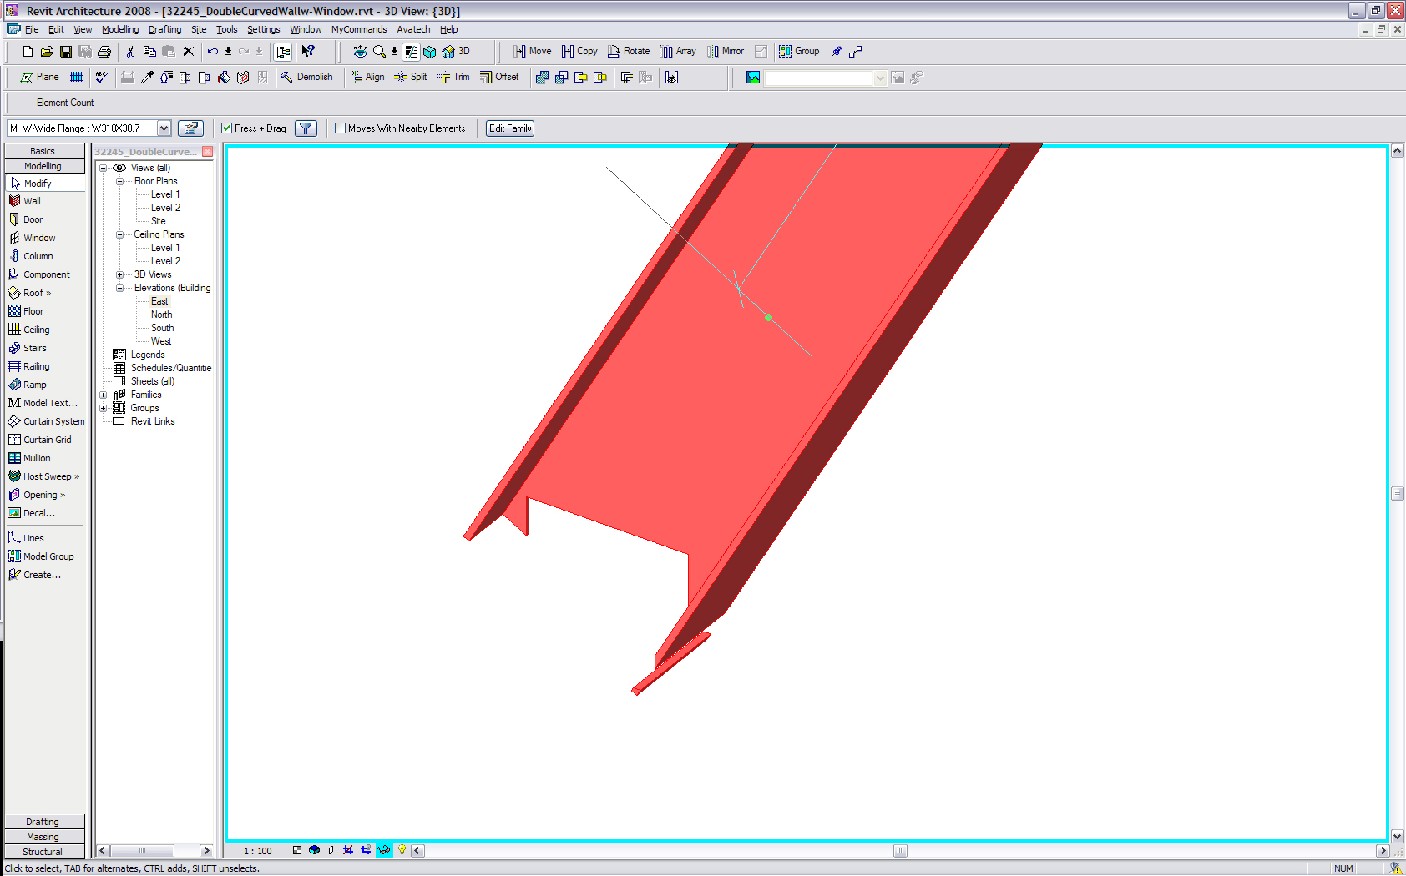Click the Match Type eyedropper icon
This screenshot has height=876, width=1406.
point(147,78)
